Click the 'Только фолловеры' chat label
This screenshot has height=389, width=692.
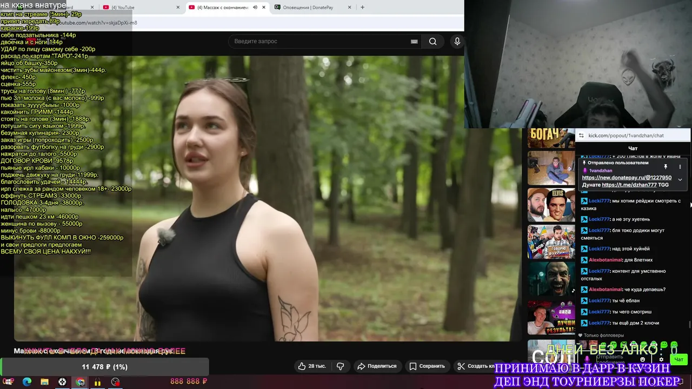[x=603, y=336]
